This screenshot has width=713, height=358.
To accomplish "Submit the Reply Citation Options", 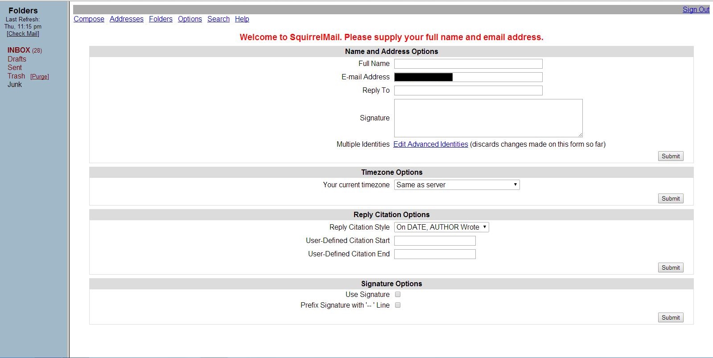I will point(671,267).
